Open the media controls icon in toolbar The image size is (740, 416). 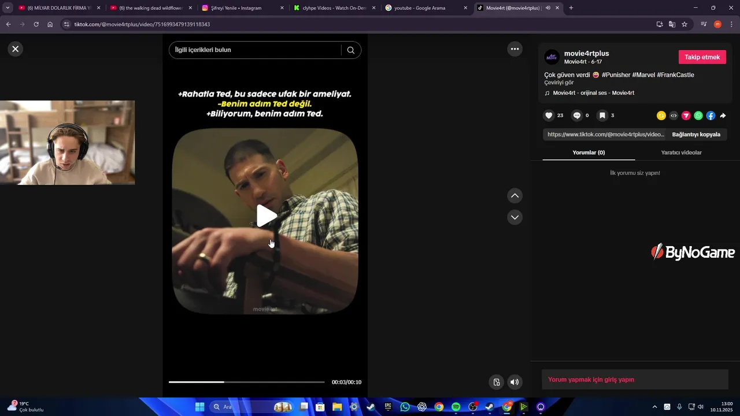(704, 24)
